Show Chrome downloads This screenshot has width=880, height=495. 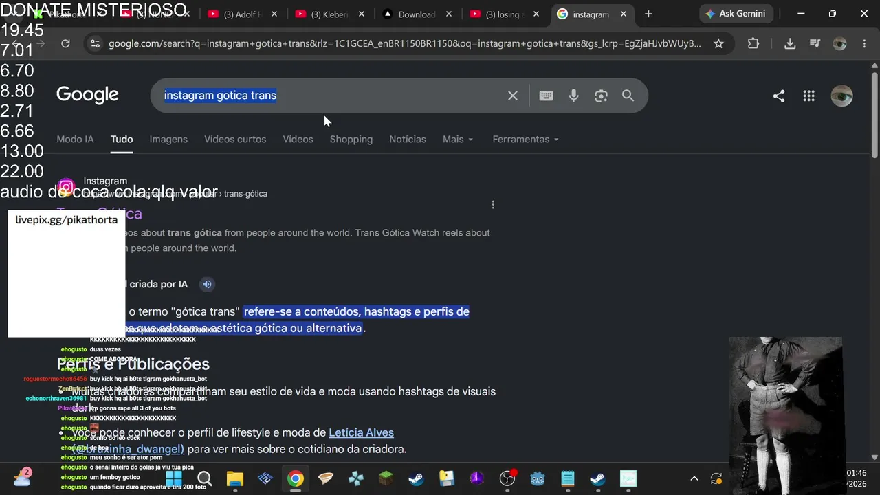click(790, 43)
